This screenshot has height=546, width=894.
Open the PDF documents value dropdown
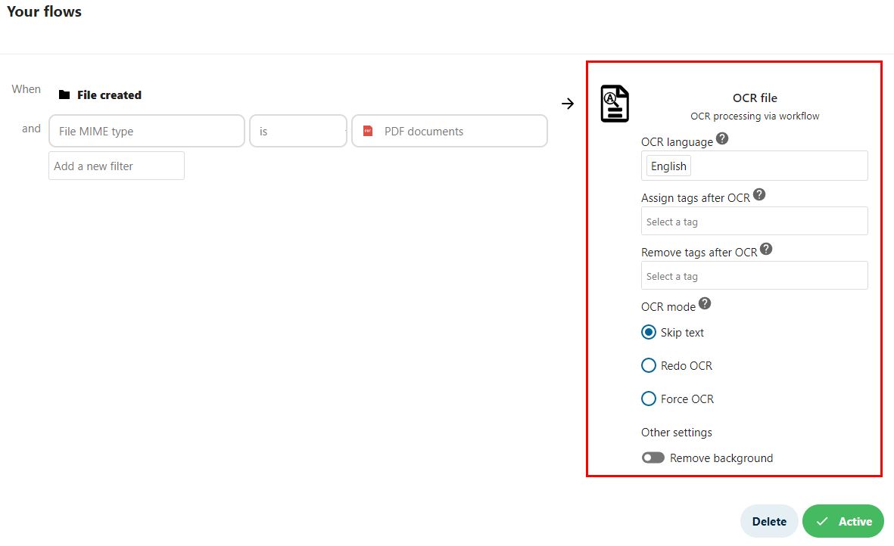click(450, 131)
